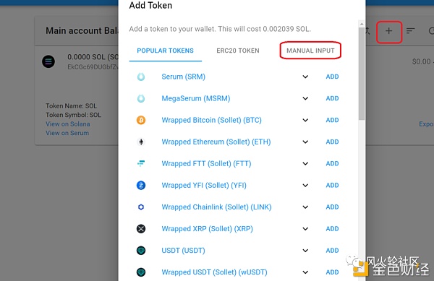Screen dimensions: 434x281
Task: Open Wrapped Ethereum (Sollet) (ETH) link
Action: (216, 142)
